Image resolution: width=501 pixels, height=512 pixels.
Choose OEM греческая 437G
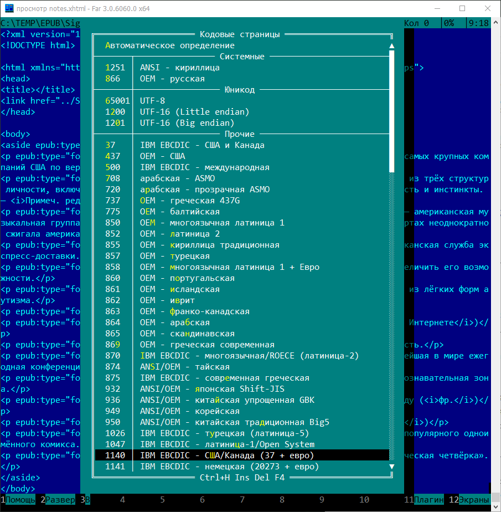point(242,201)
